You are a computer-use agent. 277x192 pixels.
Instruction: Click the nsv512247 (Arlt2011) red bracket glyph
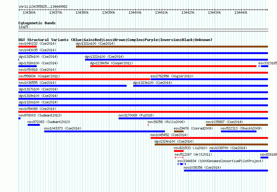(179, 158)
